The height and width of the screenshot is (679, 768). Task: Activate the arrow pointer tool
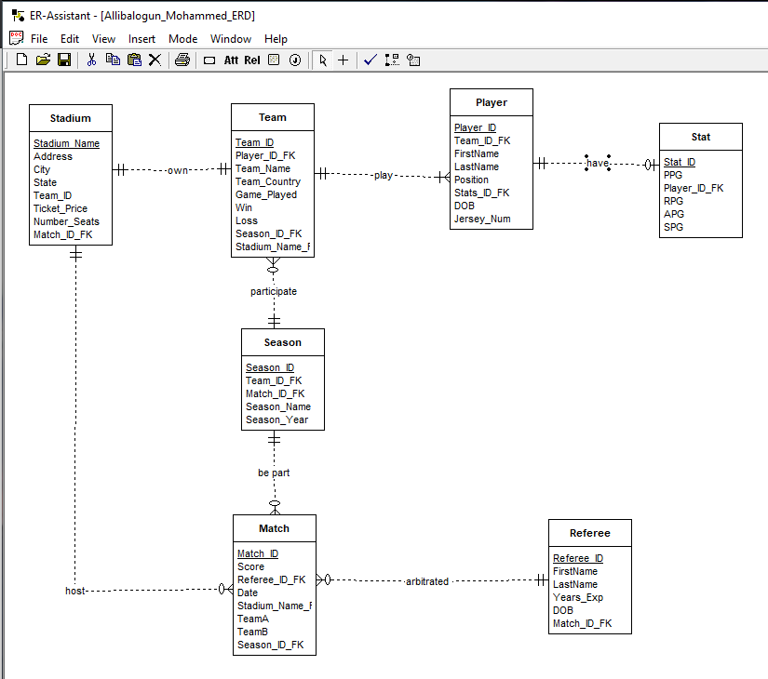pos(323,60)
